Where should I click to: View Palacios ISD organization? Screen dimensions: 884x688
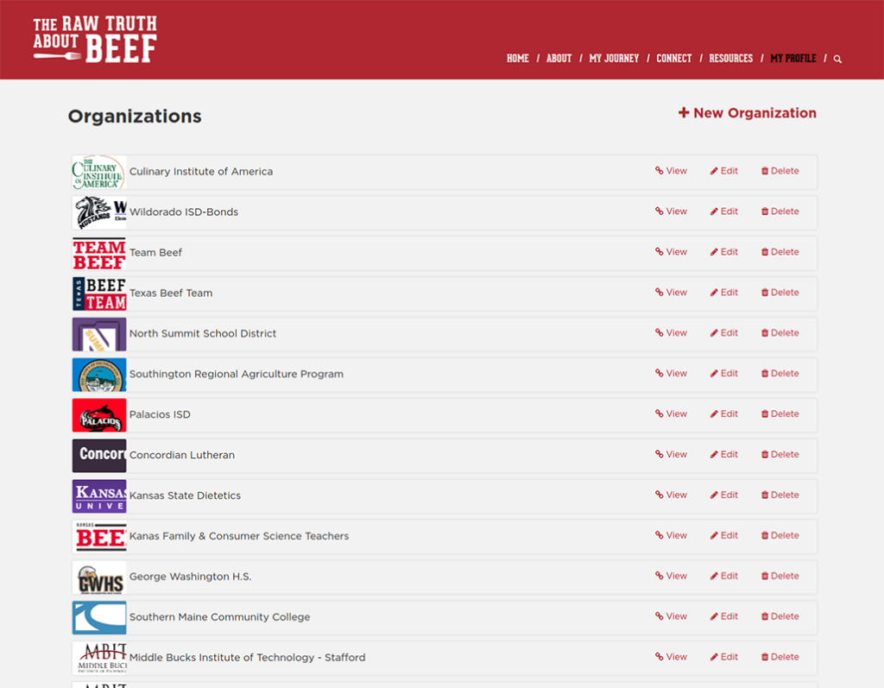[671, 414]
